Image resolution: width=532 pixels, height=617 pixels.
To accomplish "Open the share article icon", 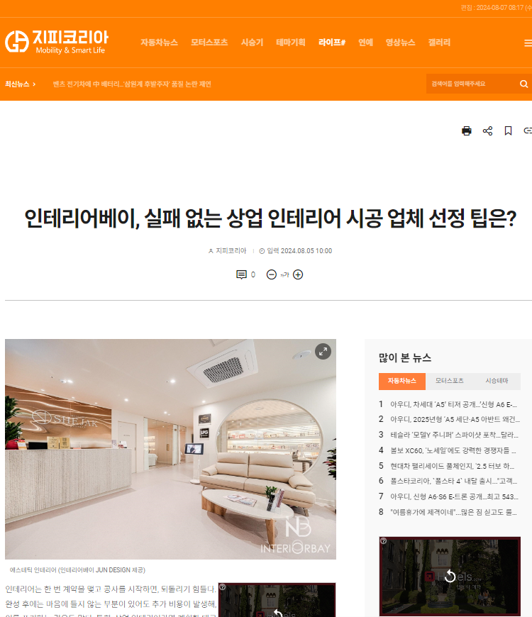I will click(x=487, y=130).
